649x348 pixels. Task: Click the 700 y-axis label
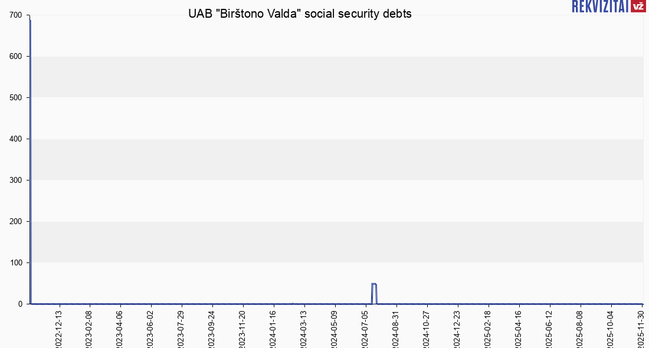[17, 15]
